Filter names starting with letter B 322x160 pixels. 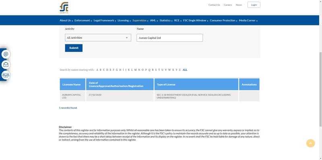(100, 70)
